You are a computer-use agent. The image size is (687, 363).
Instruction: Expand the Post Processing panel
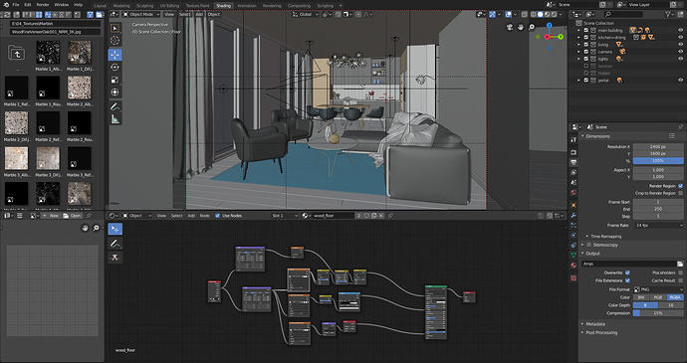(x=582, y=333)
